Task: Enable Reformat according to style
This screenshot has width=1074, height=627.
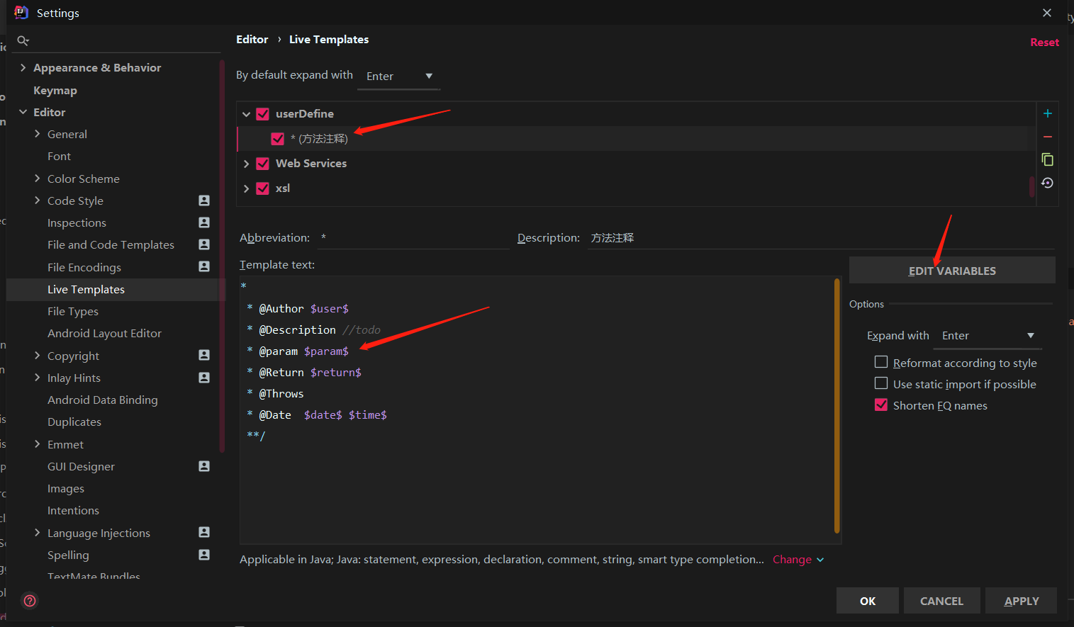Action: [x=881, y=362]
